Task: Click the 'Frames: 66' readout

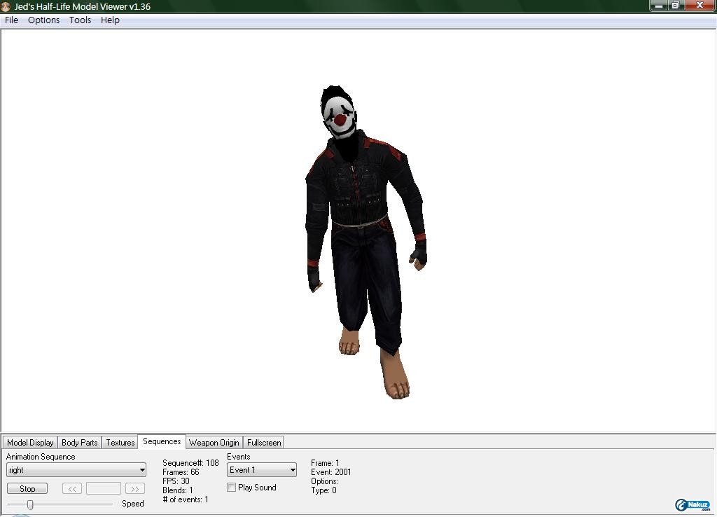Action: click(181, 472)
